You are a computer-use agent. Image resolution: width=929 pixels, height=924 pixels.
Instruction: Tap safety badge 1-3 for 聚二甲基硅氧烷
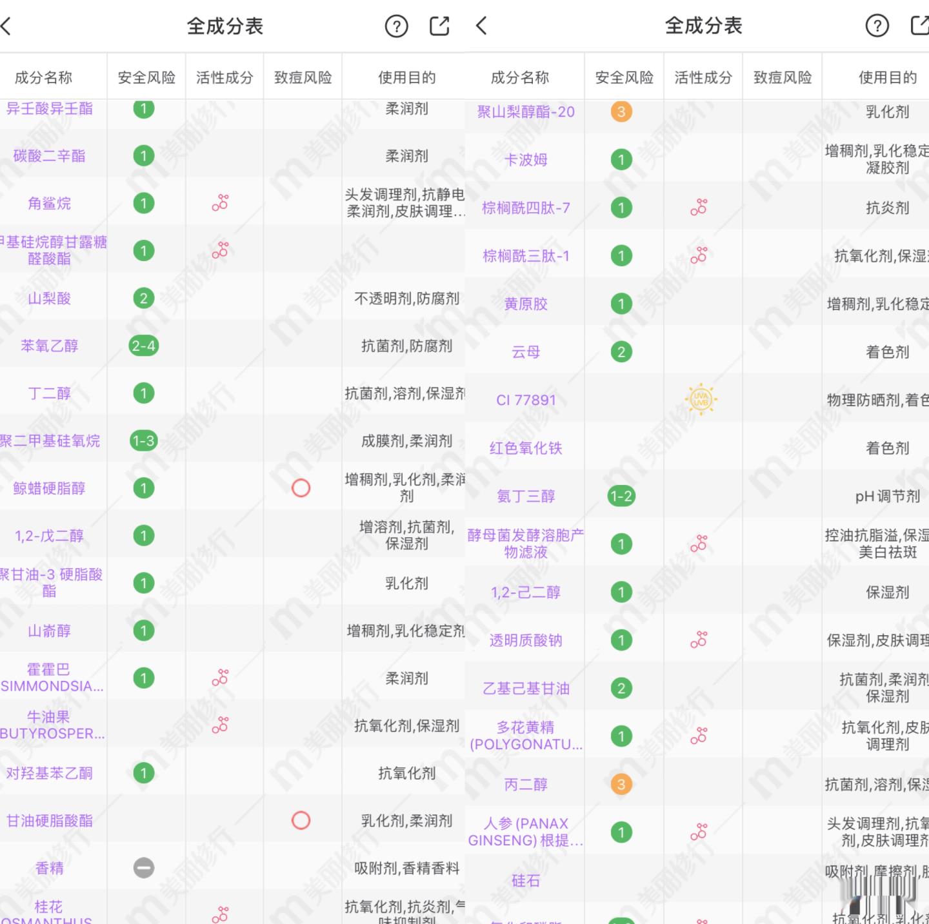(x=143, y=441)
